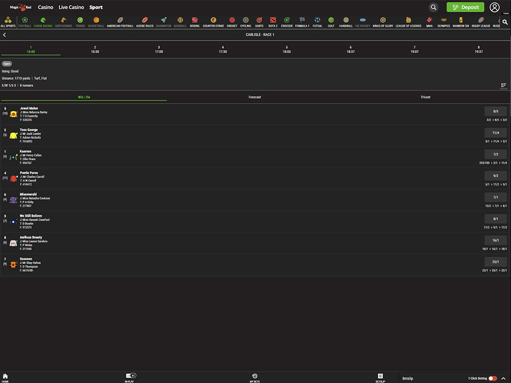Open the runner sort order menu
511x383 pixels.
point(503,85)
